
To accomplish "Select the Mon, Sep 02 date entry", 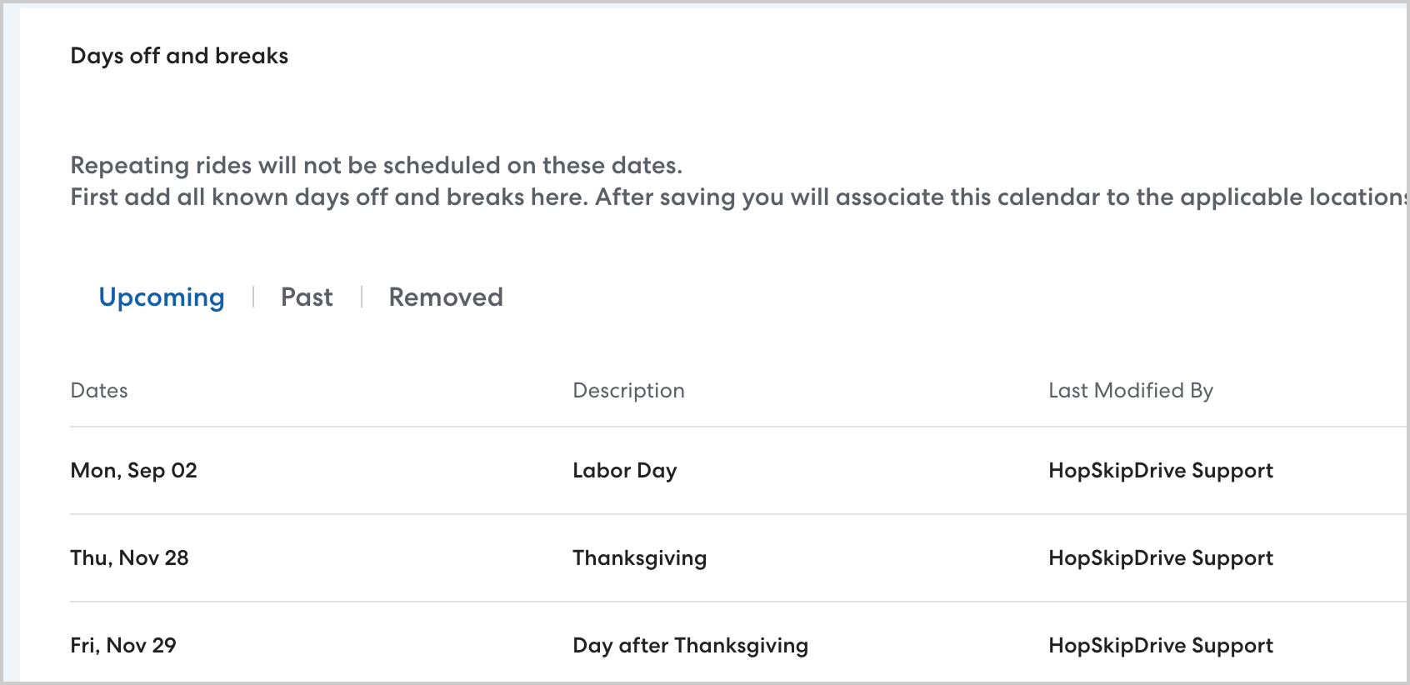I will point(133,471).
